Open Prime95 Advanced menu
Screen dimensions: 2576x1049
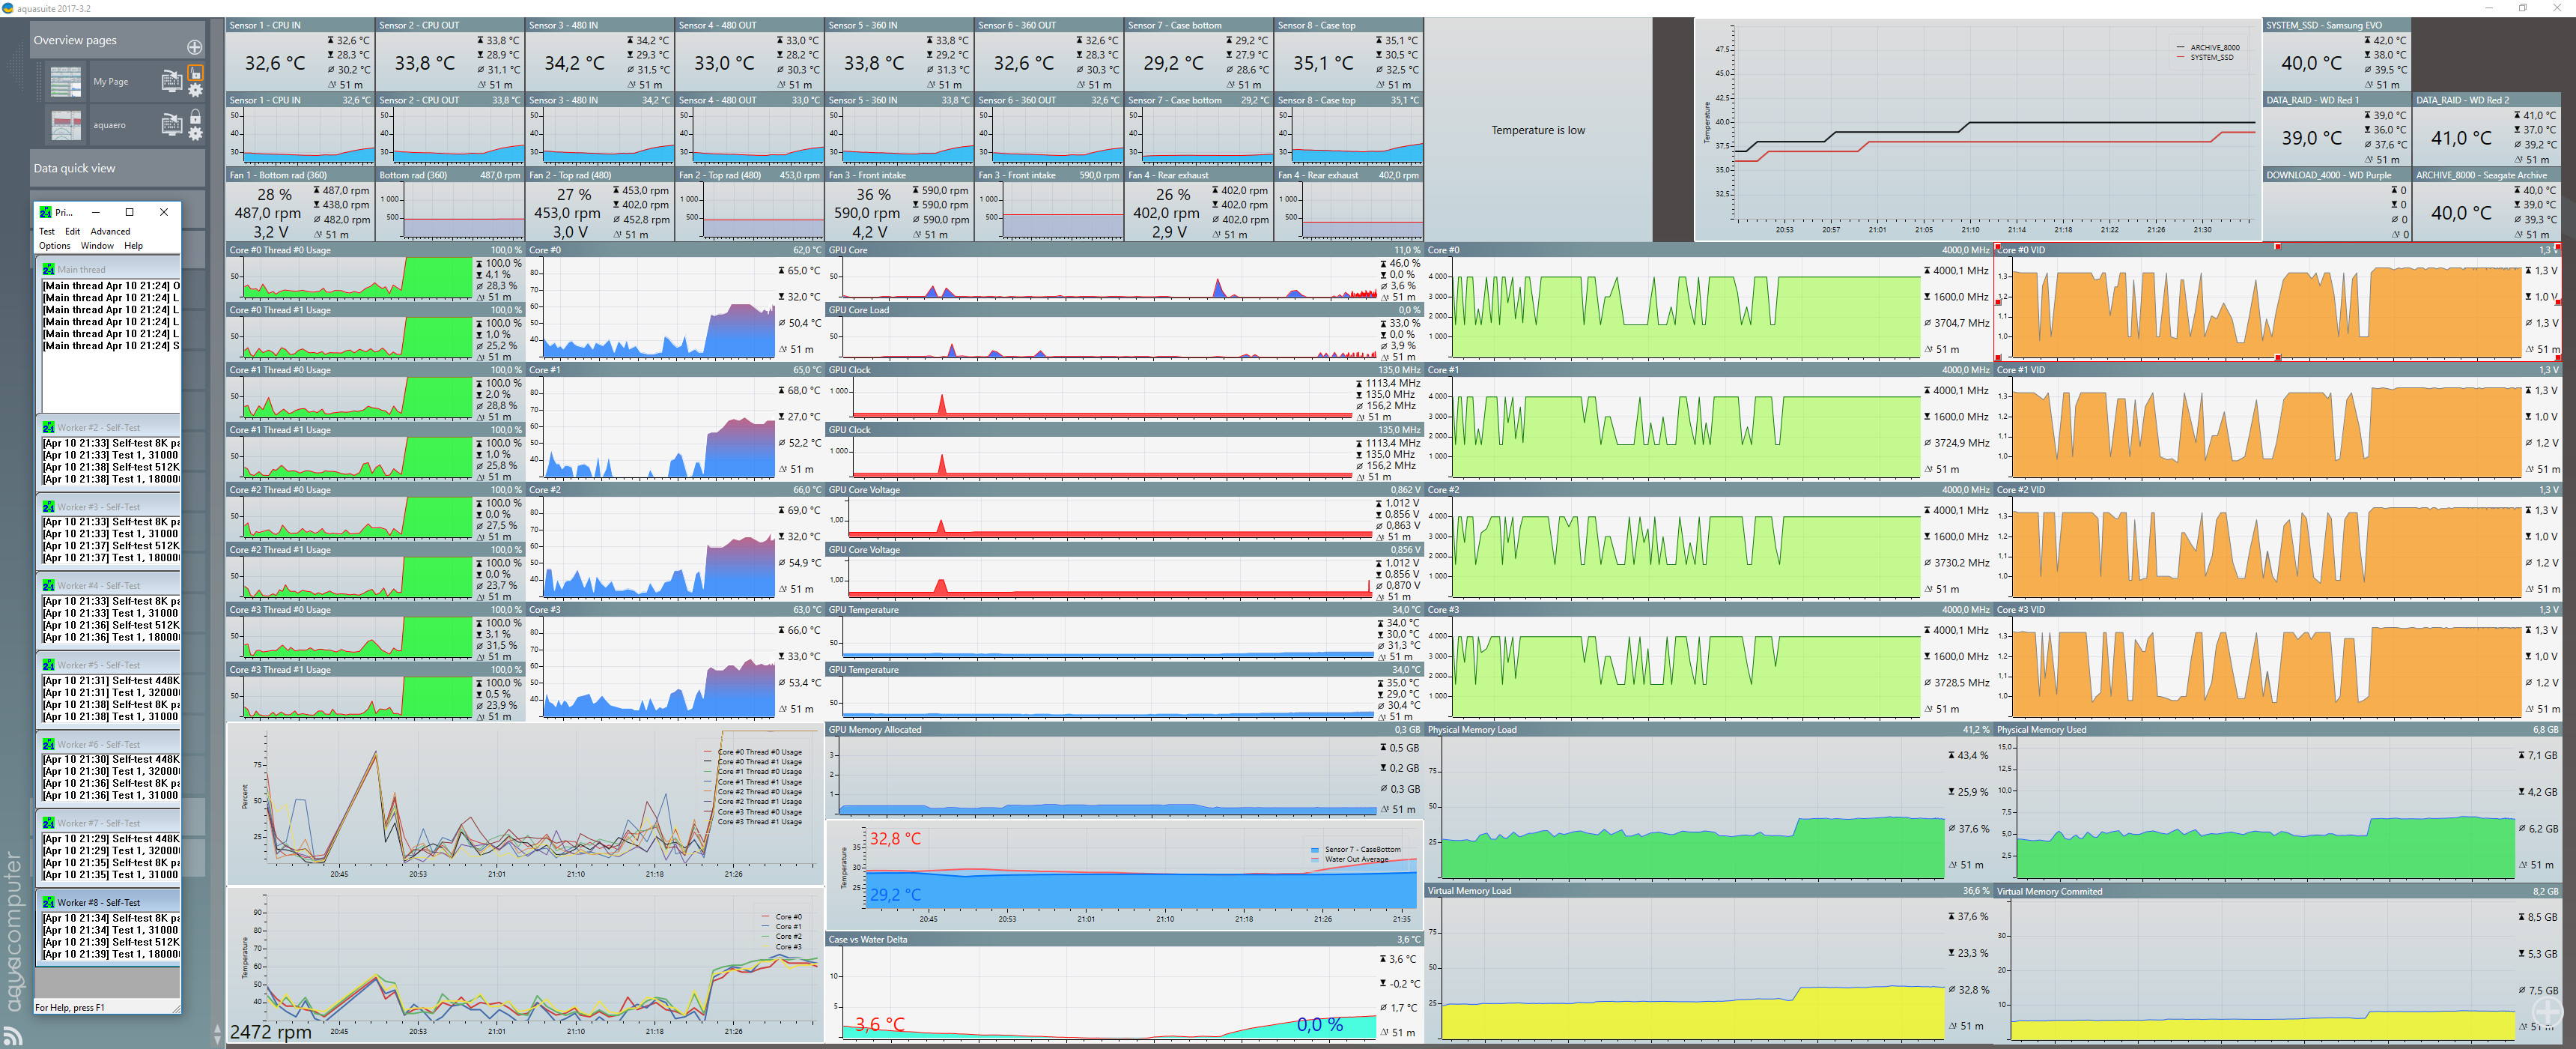point(110,232)
